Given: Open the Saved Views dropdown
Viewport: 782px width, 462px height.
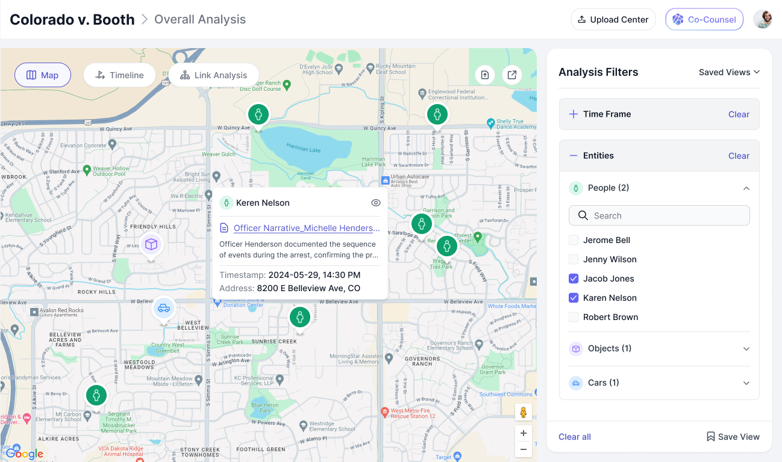Looking at the screenshot, I should 729,72.
